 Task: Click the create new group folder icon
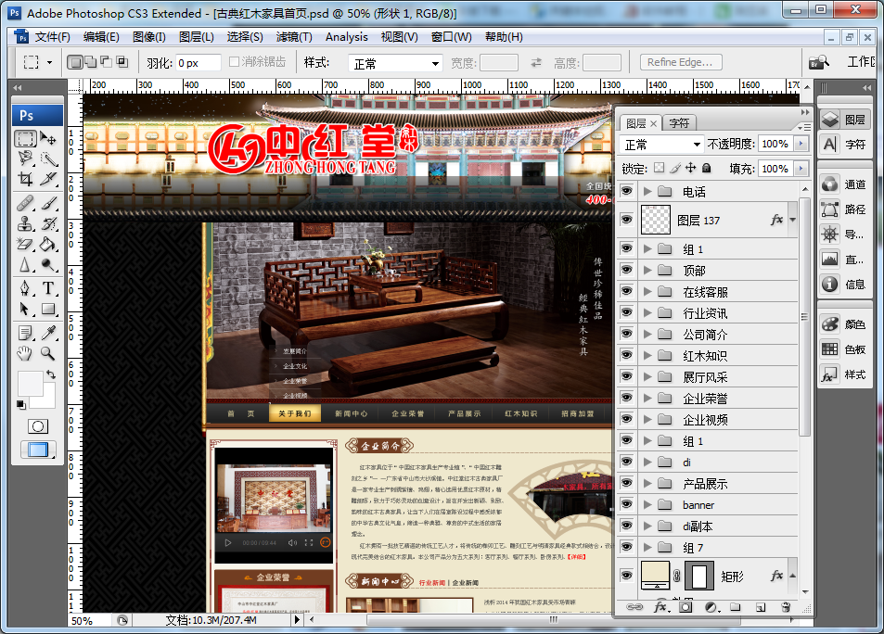[x=735, y=607]
